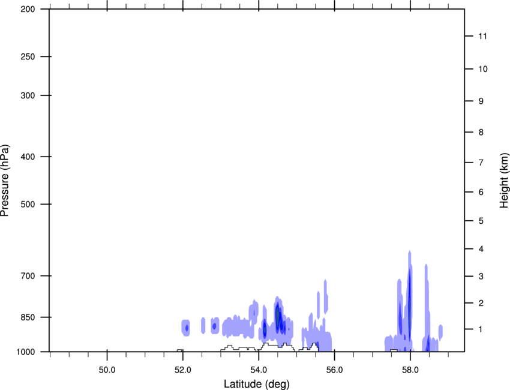Click the 700 pressure tick label
Viewport: 510px width, 390px height.
pos(28,276)
